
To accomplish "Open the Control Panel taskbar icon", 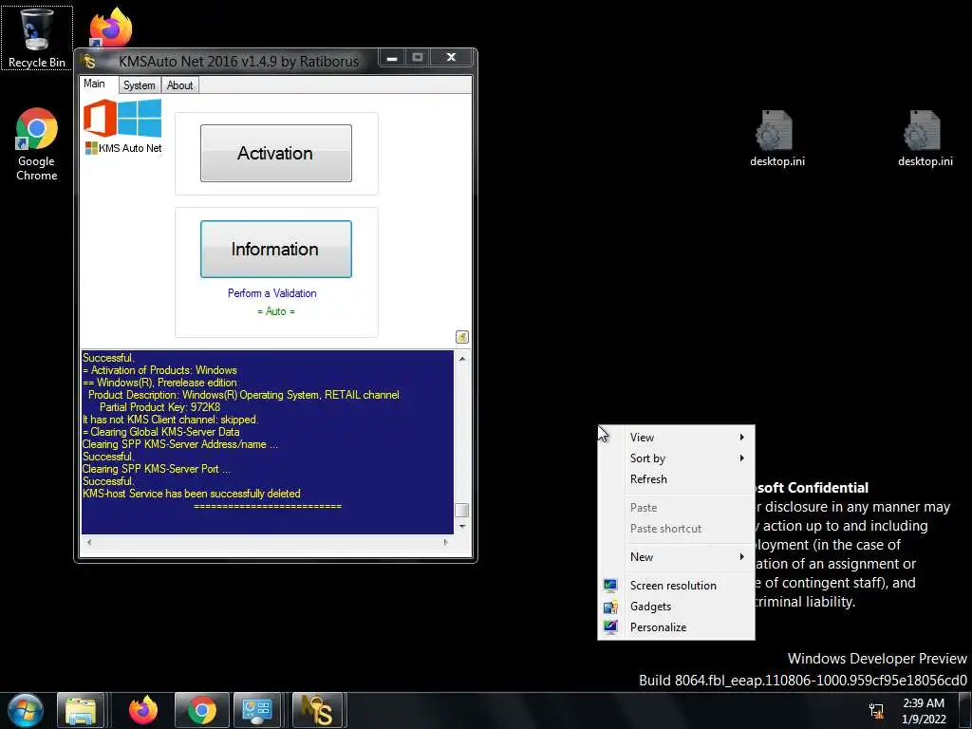I will [x=257, y=710].
